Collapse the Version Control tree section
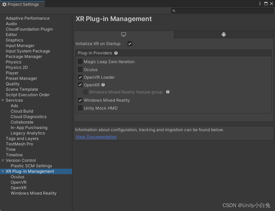This screenshot has height=211, width=275. [x=3, y=160]
